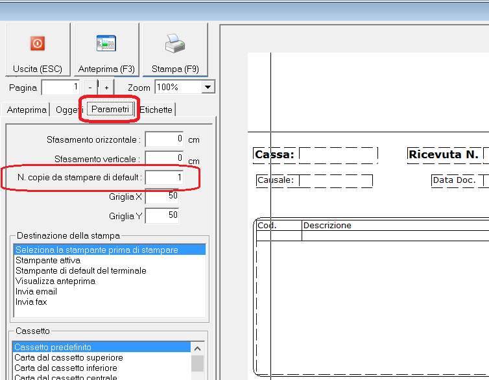Open the Anteprima (F3) preview icon button
Image resolution: width=489 pixels, height=380 pixels.
tap(106, 50)
